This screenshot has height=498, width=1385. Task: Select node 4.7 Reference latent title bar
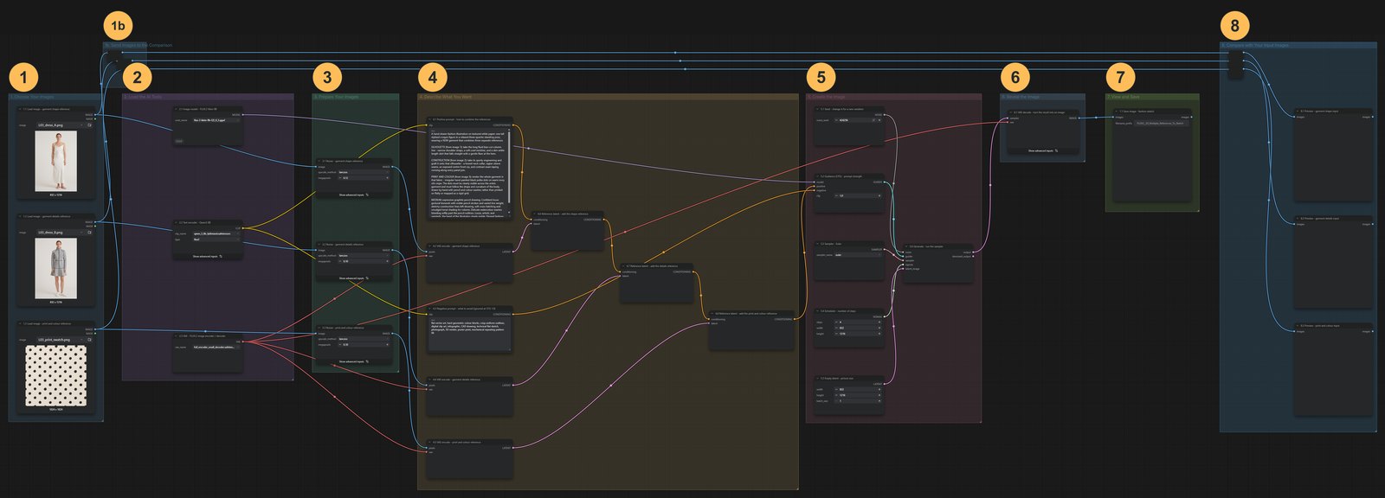pos(657,266)
